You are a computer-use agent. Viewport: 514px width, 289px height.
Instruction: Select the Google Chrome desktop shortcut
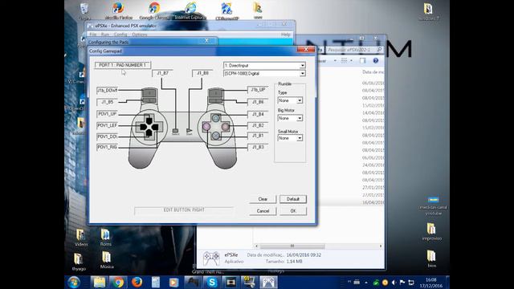(154, 11)
